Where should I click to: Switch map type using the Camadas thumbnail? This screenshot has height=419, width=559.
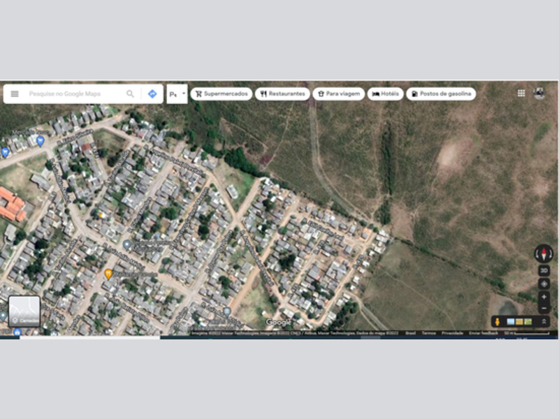pos(24,311)
